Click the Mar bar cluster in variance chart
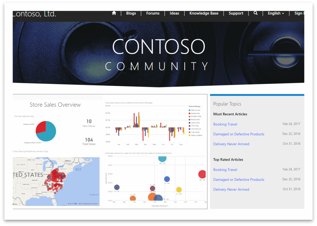 coord(137,120)
